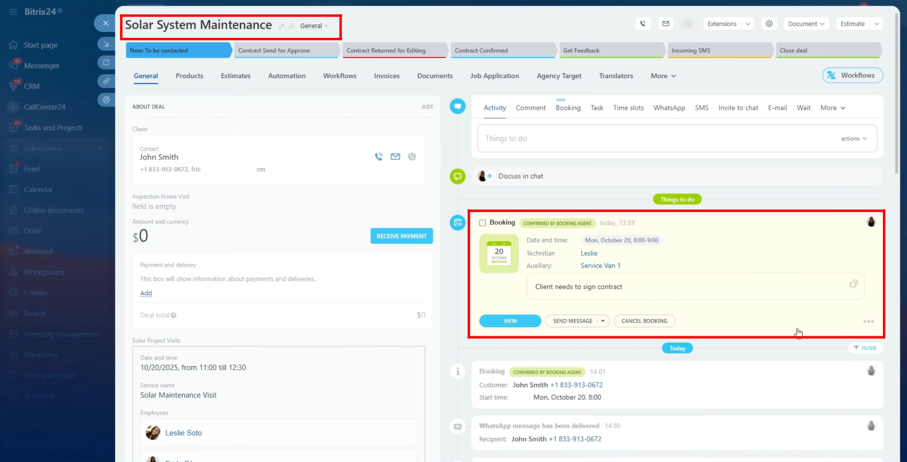The width and height of the screenshot is (907, 462).
Task: Expand the More tabs menu
Action: pyautogui.click(x=663, y=76)
